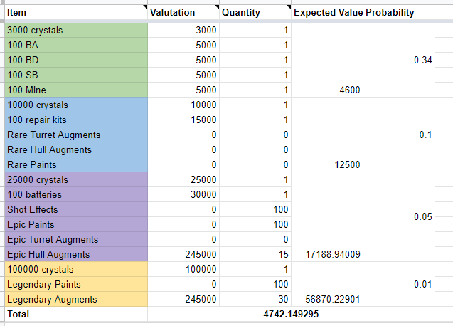Image resolution: width=453 pixels, height=326 pixels.
Task: Click the purple Shot Effects cell
Action: [75, 210]
